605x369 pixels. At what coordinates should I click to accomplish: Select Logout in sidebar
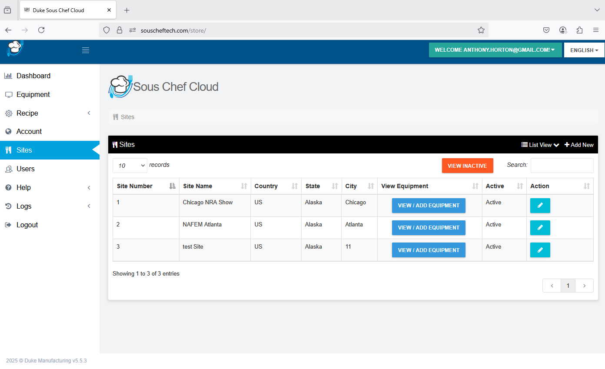[50, 225]
